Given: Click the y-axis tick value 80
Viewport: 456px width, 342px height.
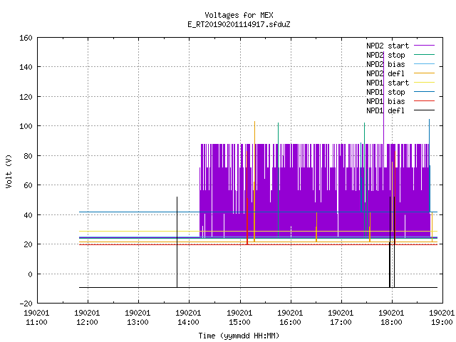Looking at the screenshot, I should pyautogui.click(x=28, y=156).
